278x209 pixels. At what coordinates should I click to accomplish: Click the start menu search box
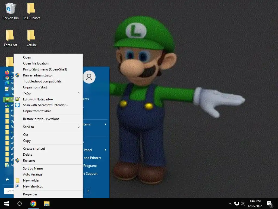9,191
